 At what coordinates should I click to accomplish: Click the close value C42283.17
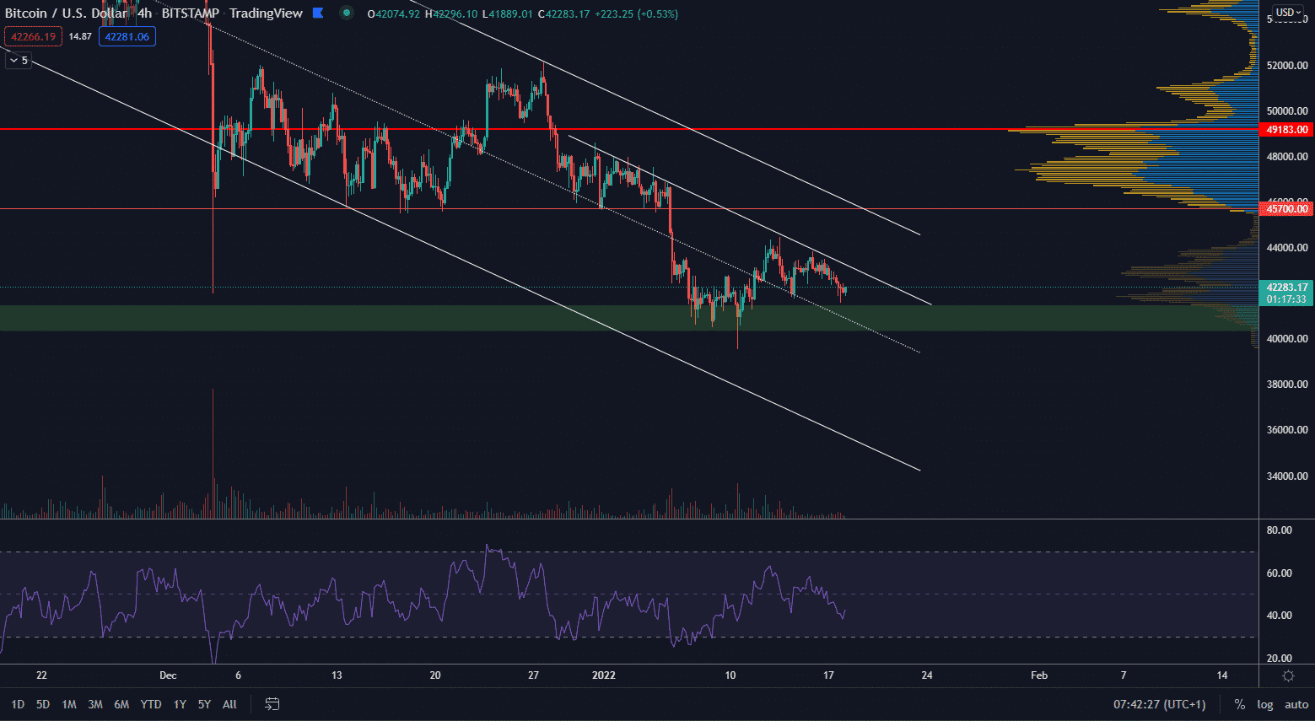point(564,13)
